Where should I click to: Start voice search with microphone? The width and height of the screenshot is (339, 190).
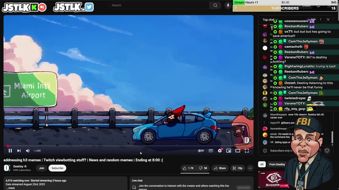point(228,5)
